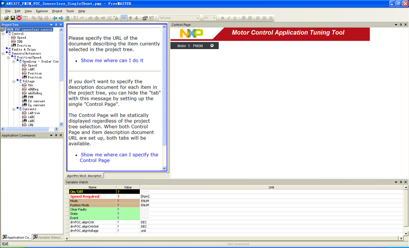The height and width of the screenshot is (248, 409).
Task: Select the Udc scope item
Action: [30, 85]
